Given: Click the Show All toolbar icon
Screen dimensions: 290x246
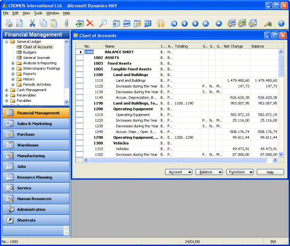Looking at the screenshot, I should click(x=148, y=24).
